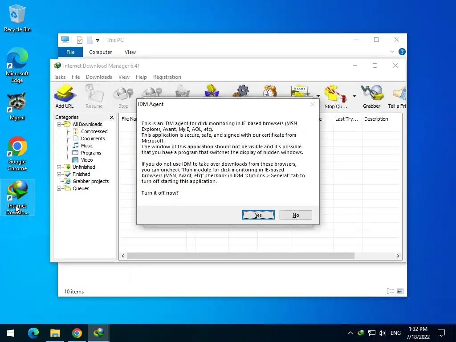456x342 pixels.
Task: Select the Compressed category
Action: (x=94, y=131)
